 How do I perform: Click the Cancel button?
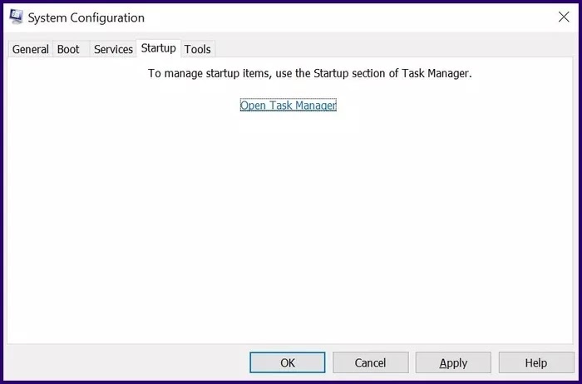pos(371,362)
